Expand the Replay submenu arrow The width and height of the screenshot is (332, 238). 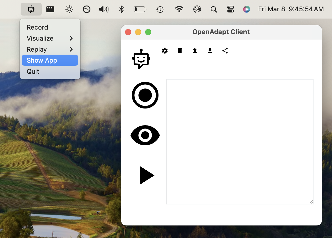71,49
